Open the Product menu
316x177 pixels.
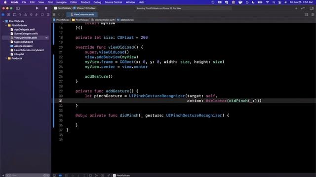coord(85,2)
